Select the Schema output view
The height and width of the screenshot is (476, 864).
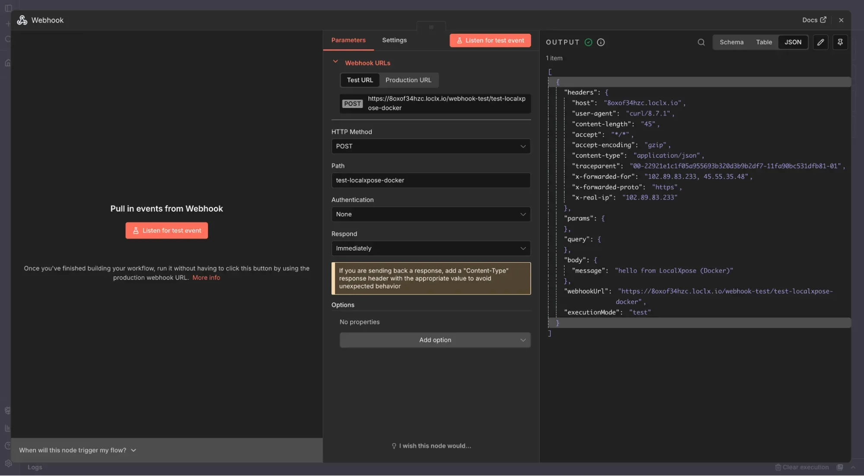tap(731, 42)
